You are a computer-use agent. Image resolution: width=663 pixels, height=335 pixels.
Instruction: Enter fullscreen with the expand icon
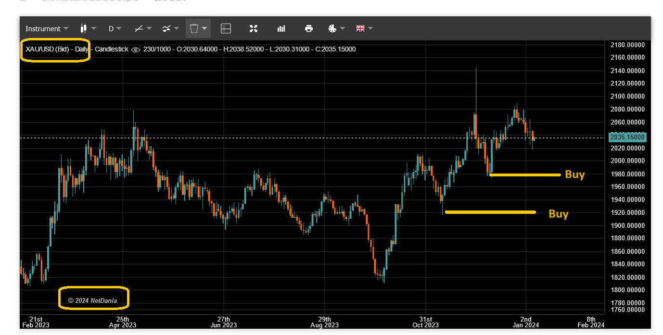point(254,29)
